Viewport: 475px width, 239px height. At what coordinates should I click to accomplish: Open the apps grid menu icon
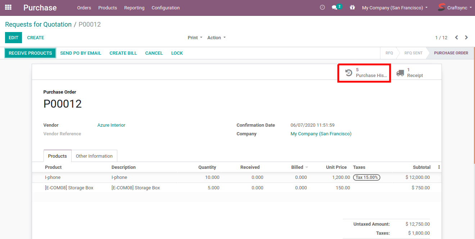[x=8, y=7]
